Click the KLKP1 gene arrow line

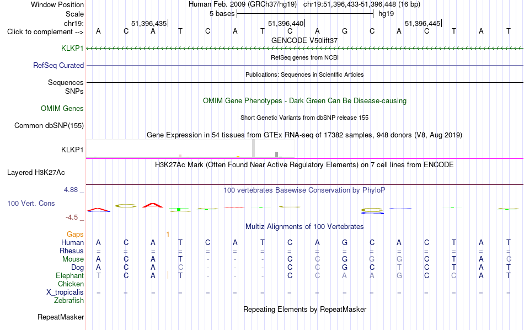tap(304, 49)
